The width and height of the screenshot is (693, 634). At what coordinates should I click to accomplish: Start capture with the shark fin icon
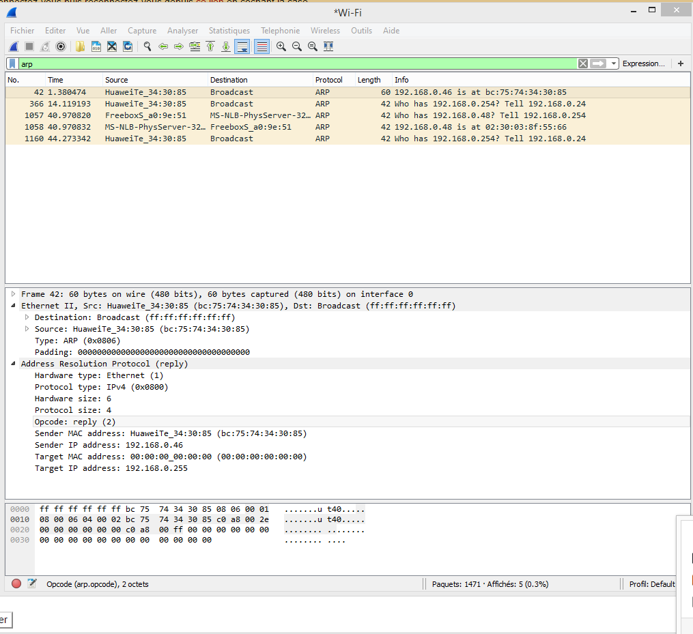click(x=14, y=46)
